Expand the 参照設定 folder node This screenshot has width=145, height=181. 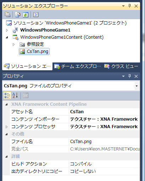tap(13, 44)
